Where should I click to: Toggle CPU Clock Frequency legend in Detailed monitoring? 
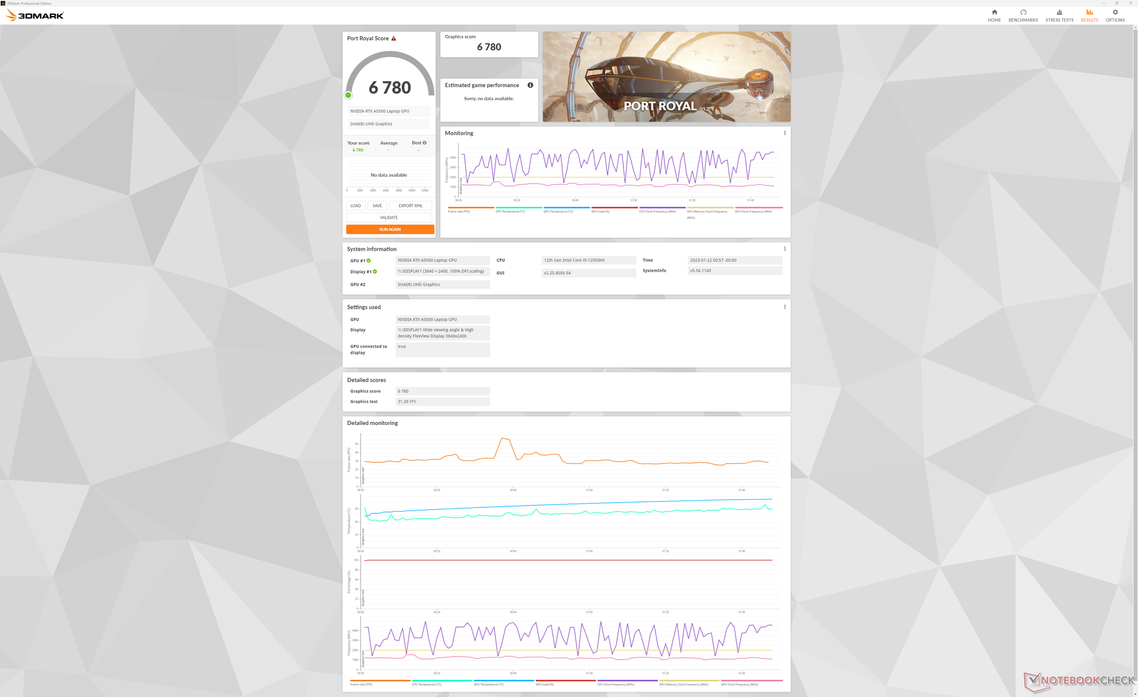tap(615, 685)
